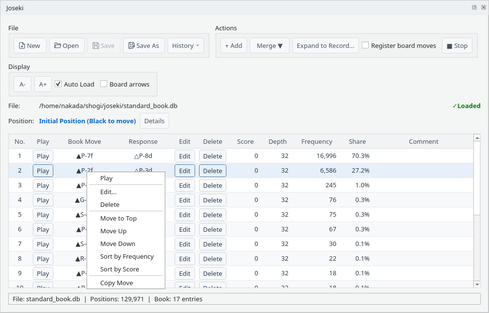
Task: Increase font size with A+
Action: 43,84
